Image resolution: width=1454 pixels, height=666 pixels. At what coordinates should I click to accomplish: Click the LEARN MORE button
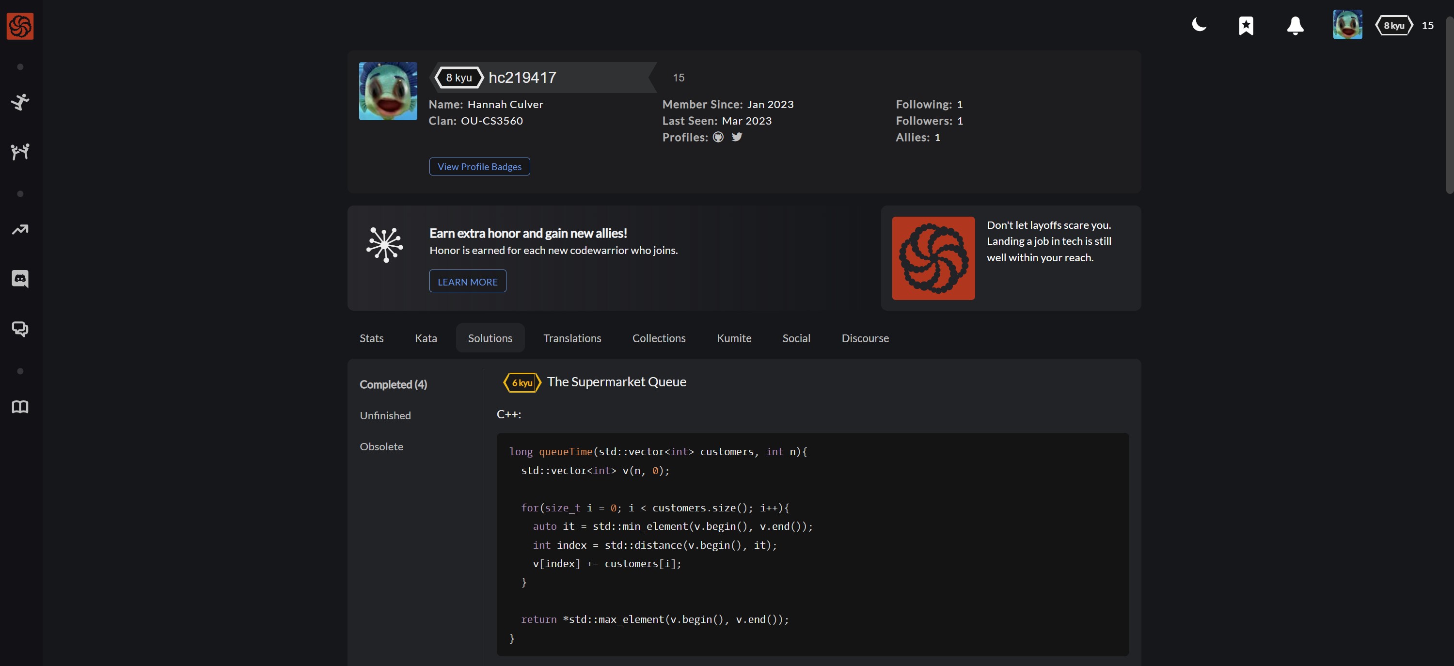[467, 282]
